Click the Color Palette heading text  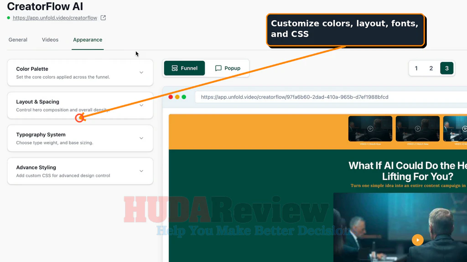click(x=32, y=69)
